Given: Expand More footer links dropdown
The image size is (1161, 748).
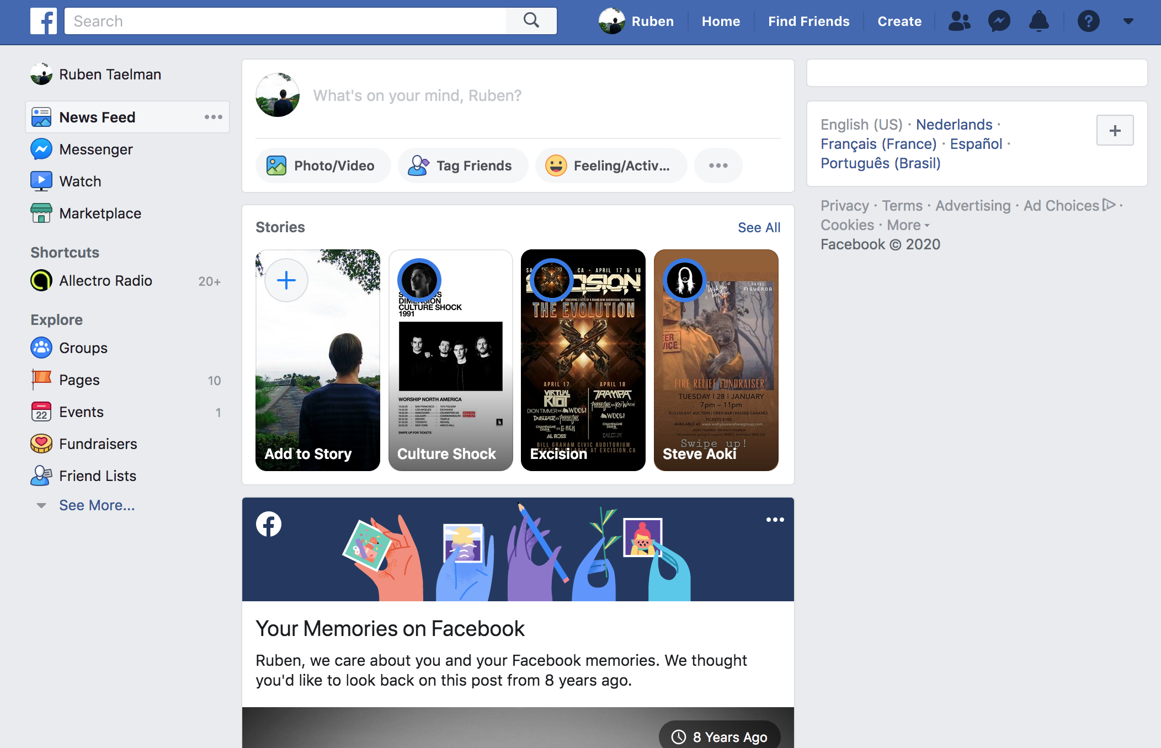Looking at the screenshot, I should click(x=908, y=225).
